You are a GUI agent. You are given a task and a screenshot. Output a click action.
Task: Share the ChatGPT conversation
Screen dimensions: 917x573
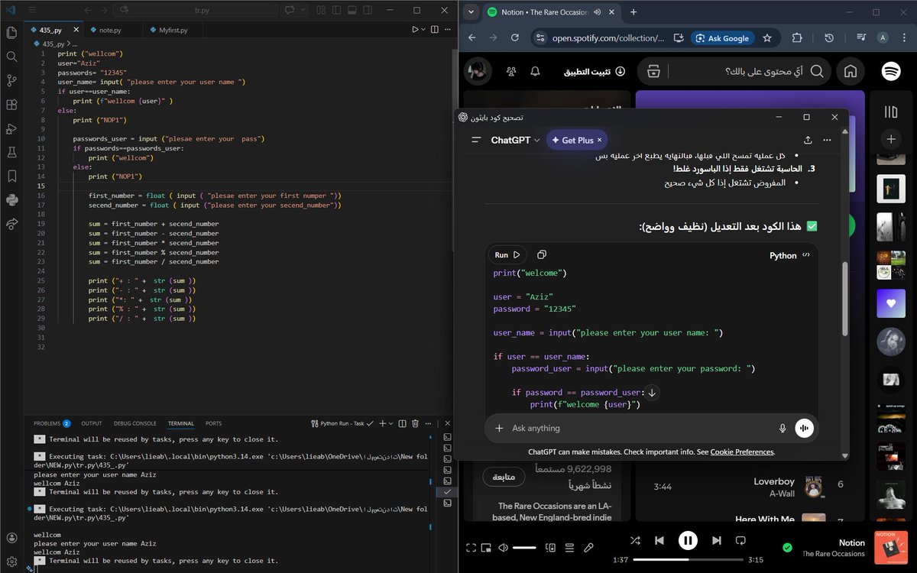pyautogui.click(x=808, y=141)
